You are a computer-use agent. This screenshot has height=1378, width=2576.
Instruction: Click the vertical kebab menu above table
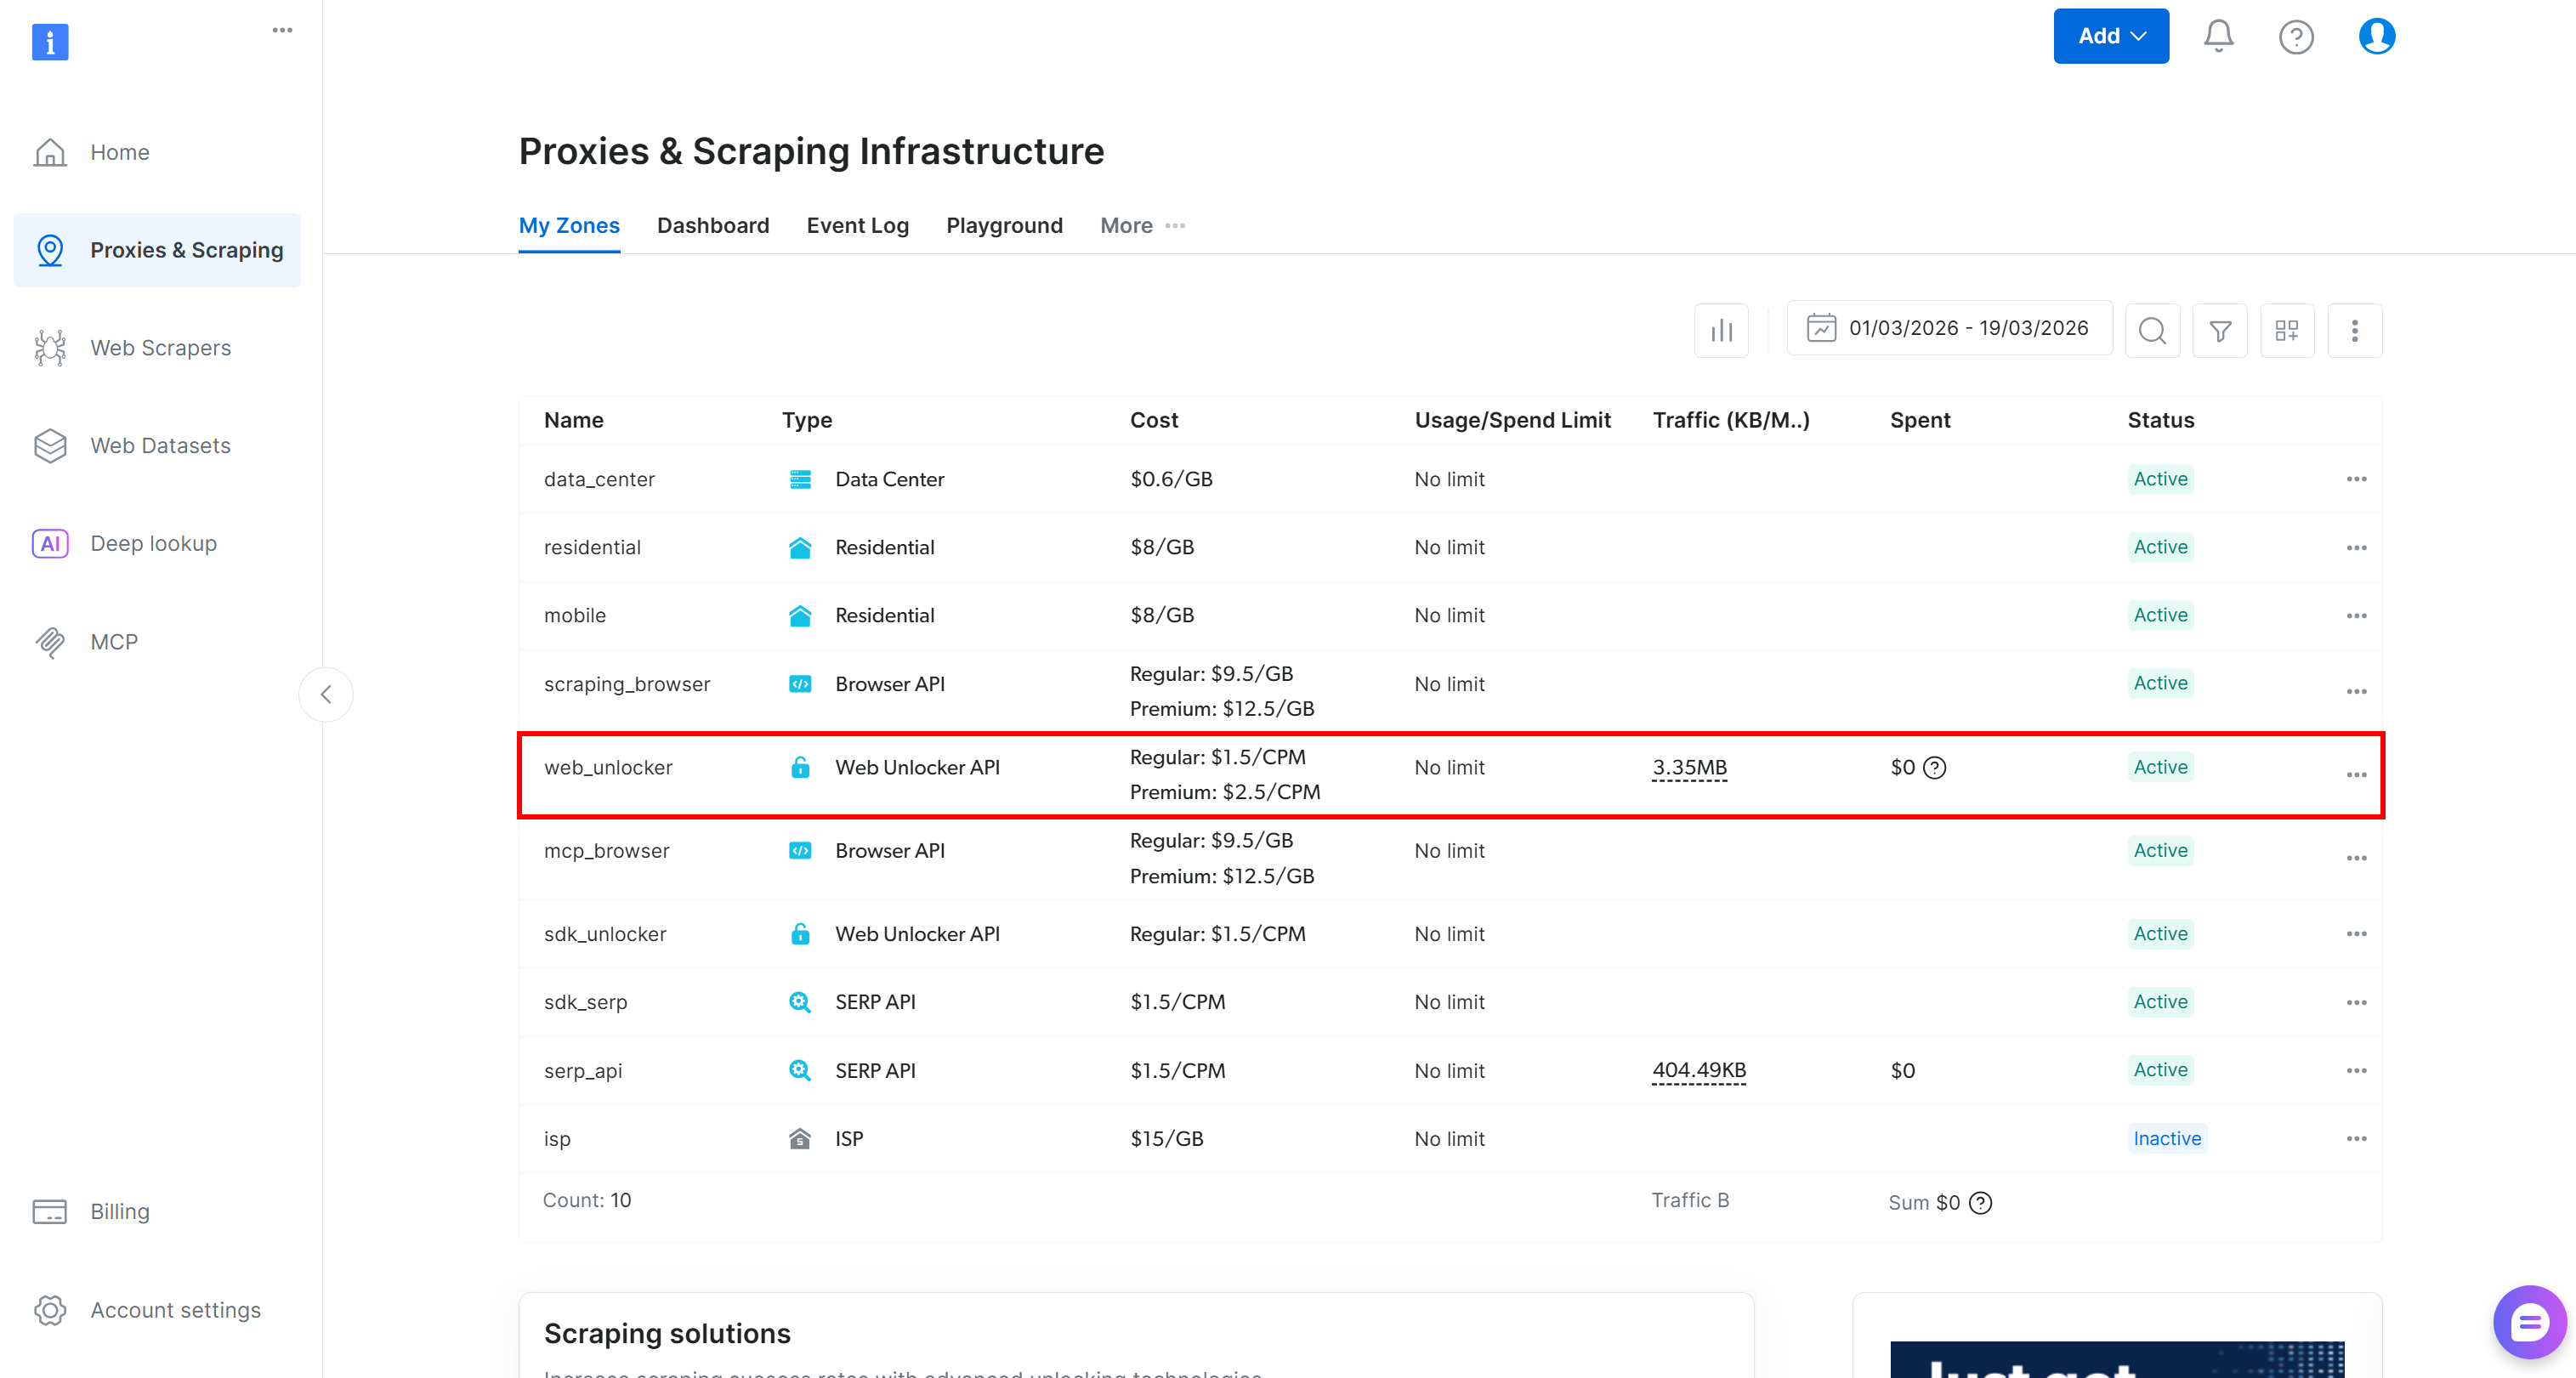tap(2354, 330)
